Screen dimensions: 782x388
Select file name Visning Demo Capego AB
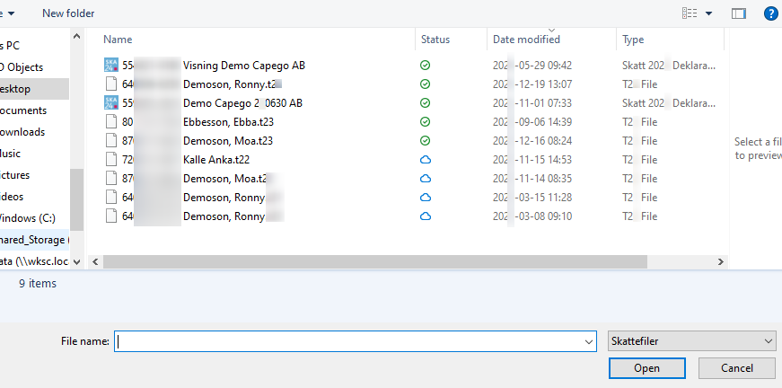point(244,66)
